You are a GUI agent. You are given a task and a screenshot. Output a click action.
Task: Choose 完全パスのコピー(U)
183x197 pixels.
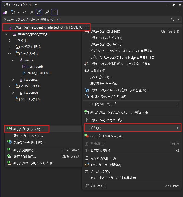point(132,158)
